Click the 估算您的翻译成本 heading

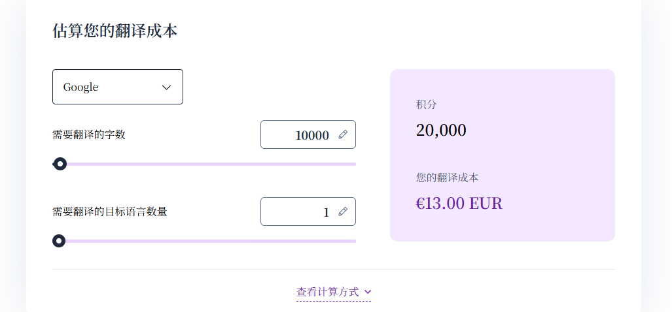tap(115, 31)
